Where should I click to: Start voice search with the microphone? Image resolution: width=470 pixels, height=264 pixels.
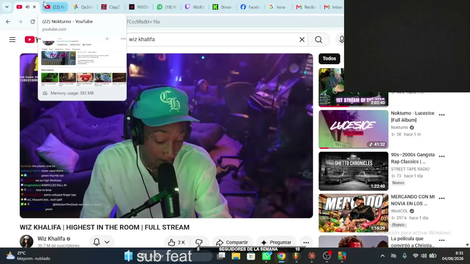pos(341,40)
